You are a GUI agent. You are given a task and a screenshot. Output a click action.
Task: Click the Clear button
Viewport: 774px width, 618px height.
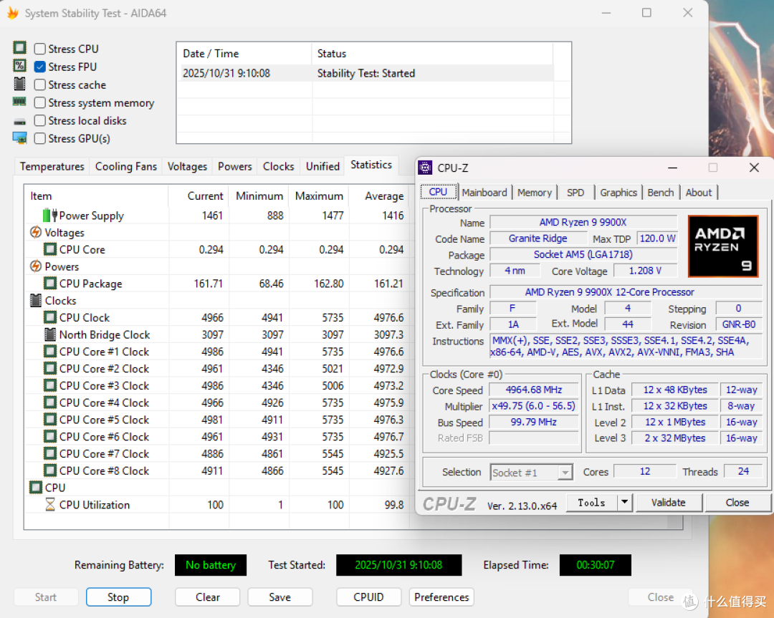click(x=207, y=597)
